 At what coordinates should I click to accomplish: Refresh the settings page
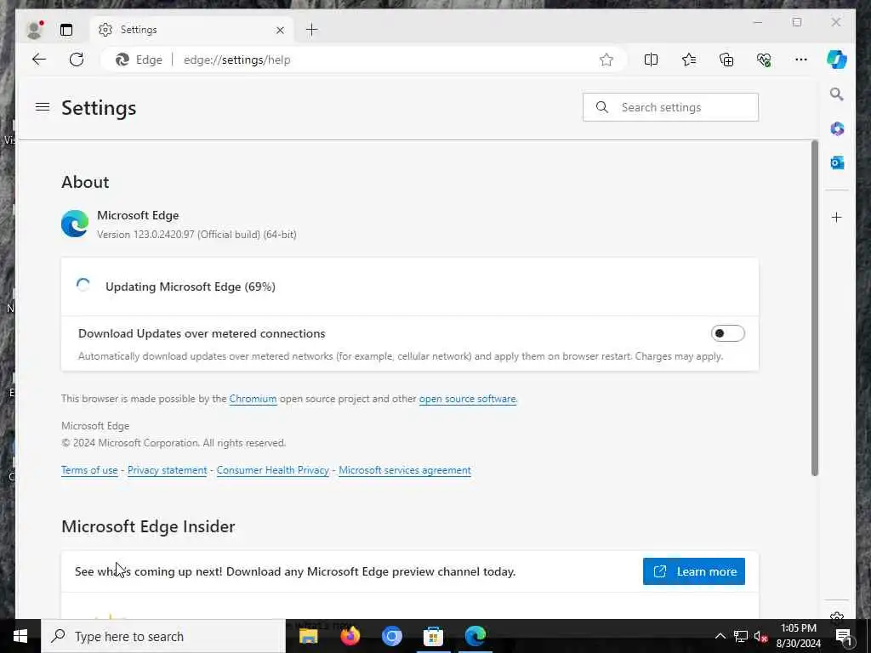(77, 60)
